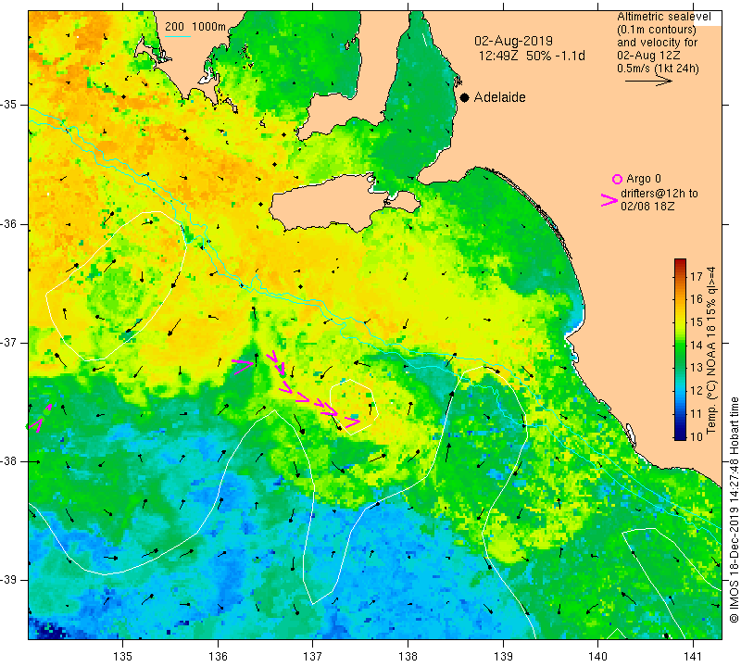Click the -35 latitude axis label
The image size is (741, 667).
pos(9,105)
